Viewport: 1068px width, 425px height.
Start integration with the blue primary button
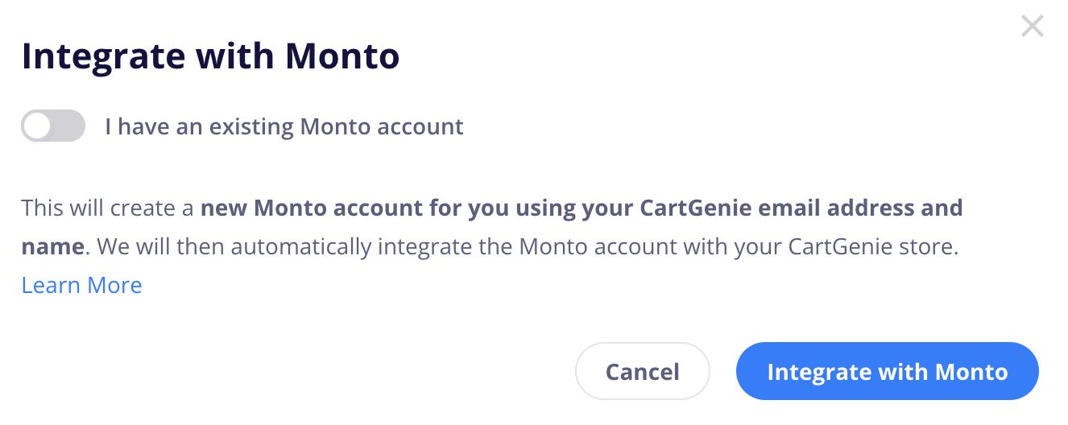(887, 371)
